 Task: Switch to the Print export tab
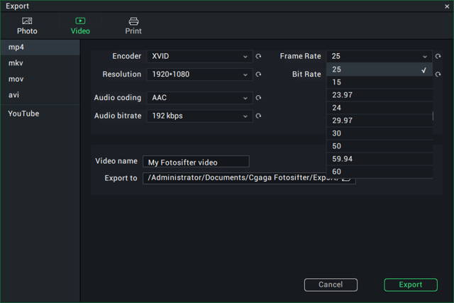tap(133, 26)
